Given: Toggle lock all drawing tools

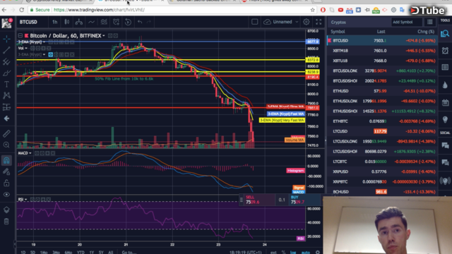Looking at the screenshot, I should (6, 183).
